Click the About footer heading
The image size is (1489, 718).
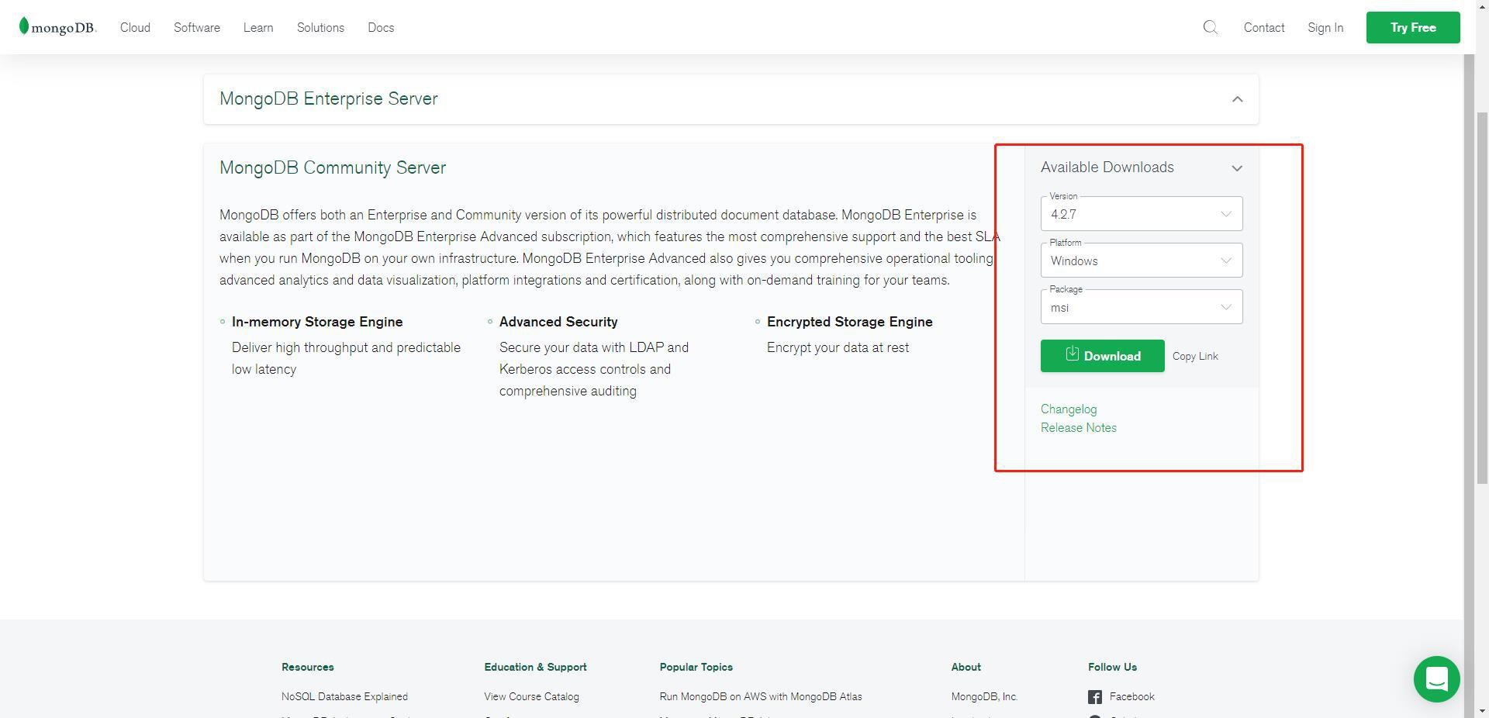[966, 667]
